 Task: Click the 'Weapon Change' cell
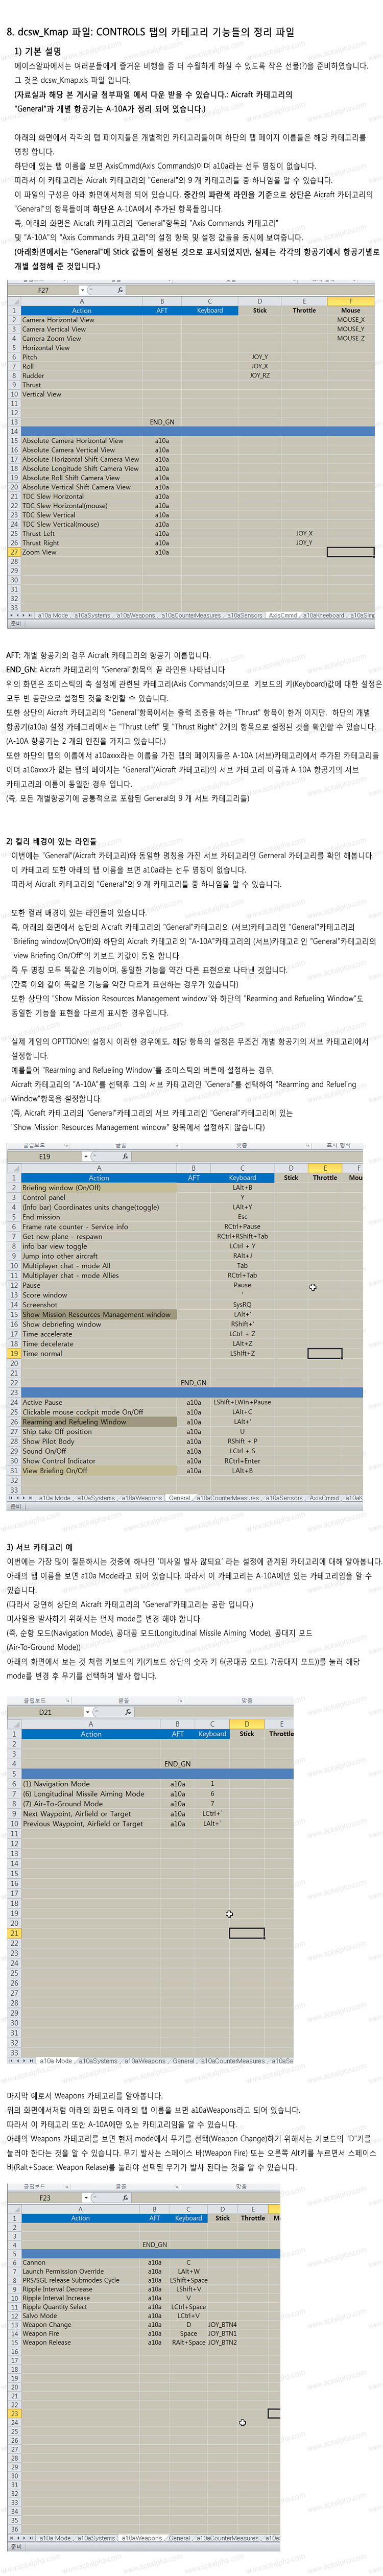(x=80, y=2325)
